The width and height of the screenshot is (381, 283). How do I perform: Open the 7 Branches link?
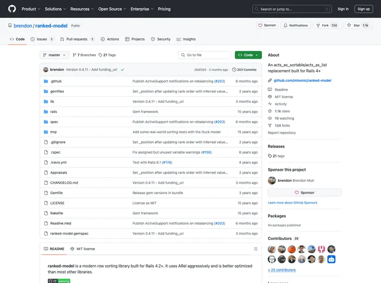(x=84, y=55)
